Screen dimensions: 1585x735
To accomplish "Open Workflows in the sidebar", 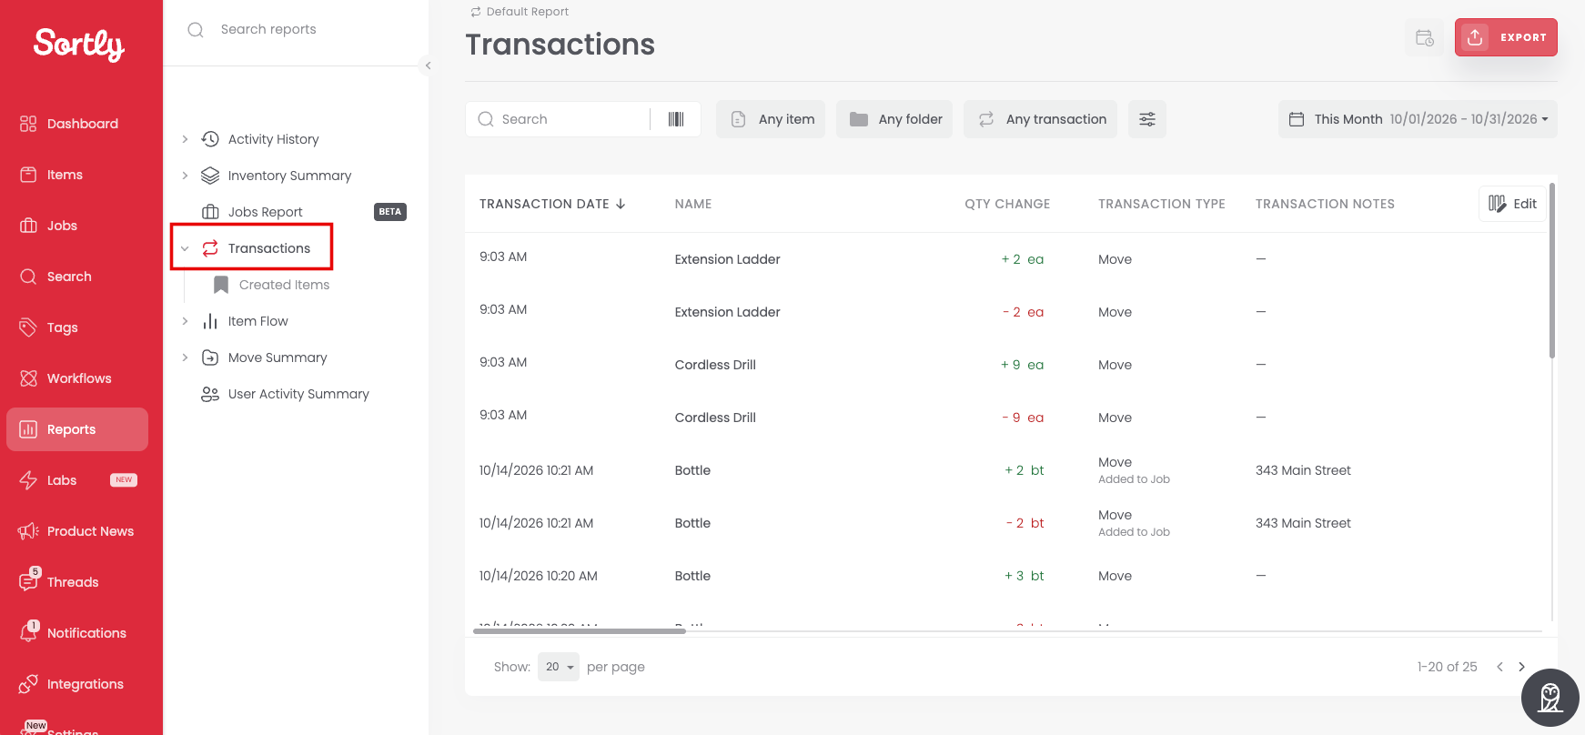I will (77, 378).
